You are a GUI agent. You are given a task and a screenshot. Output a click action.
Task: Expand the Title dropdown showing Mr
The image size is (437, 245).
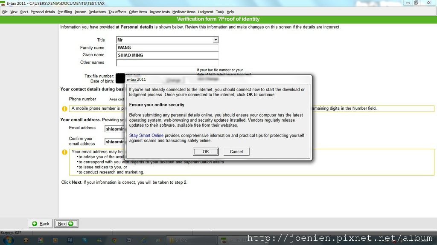pyautogui.click(x=216, y=40)
